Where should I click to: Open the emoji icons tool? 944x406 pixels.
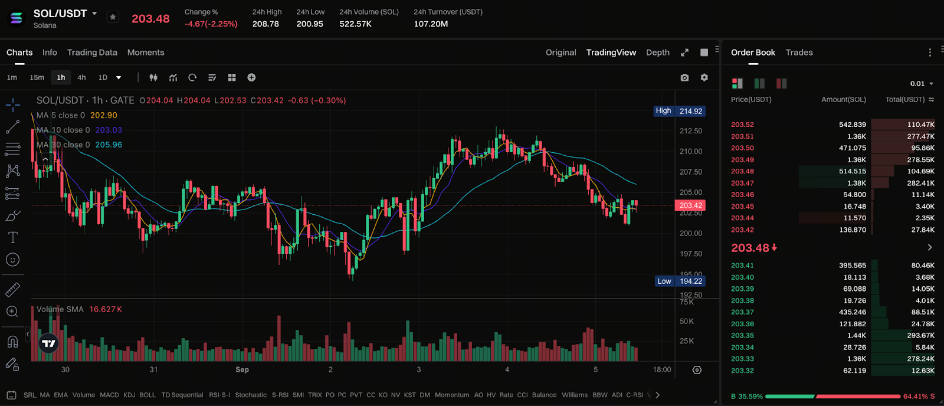12,260
